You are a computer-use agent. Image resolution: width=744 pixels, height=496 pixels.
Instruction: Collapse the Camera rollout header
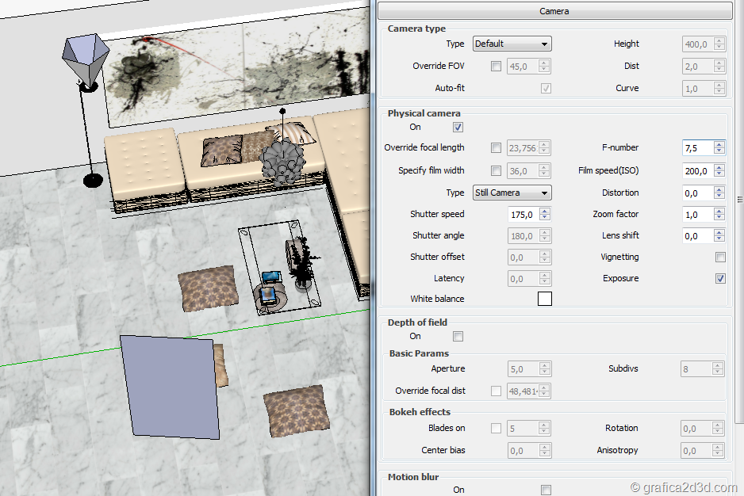click(554, 11)
